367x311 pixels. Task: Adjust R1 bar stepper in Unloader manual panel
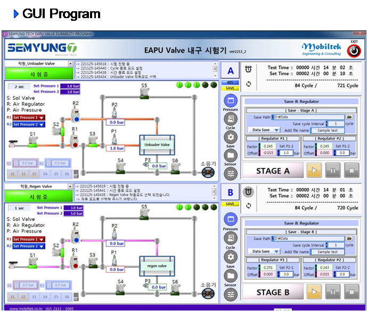click(x=16, y=163)
